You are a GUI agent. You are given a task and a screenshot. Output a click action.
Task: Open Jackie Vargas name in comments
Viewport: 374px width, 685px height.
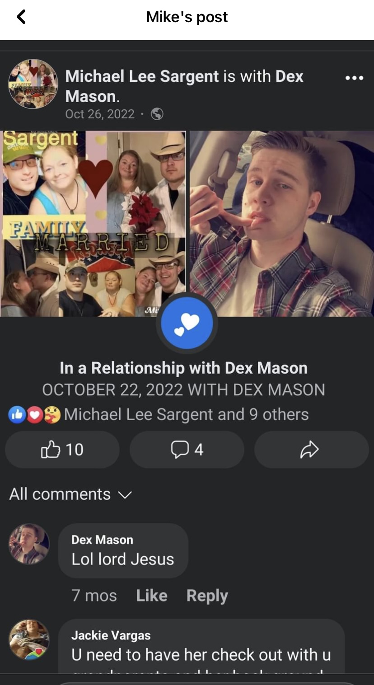111,635
